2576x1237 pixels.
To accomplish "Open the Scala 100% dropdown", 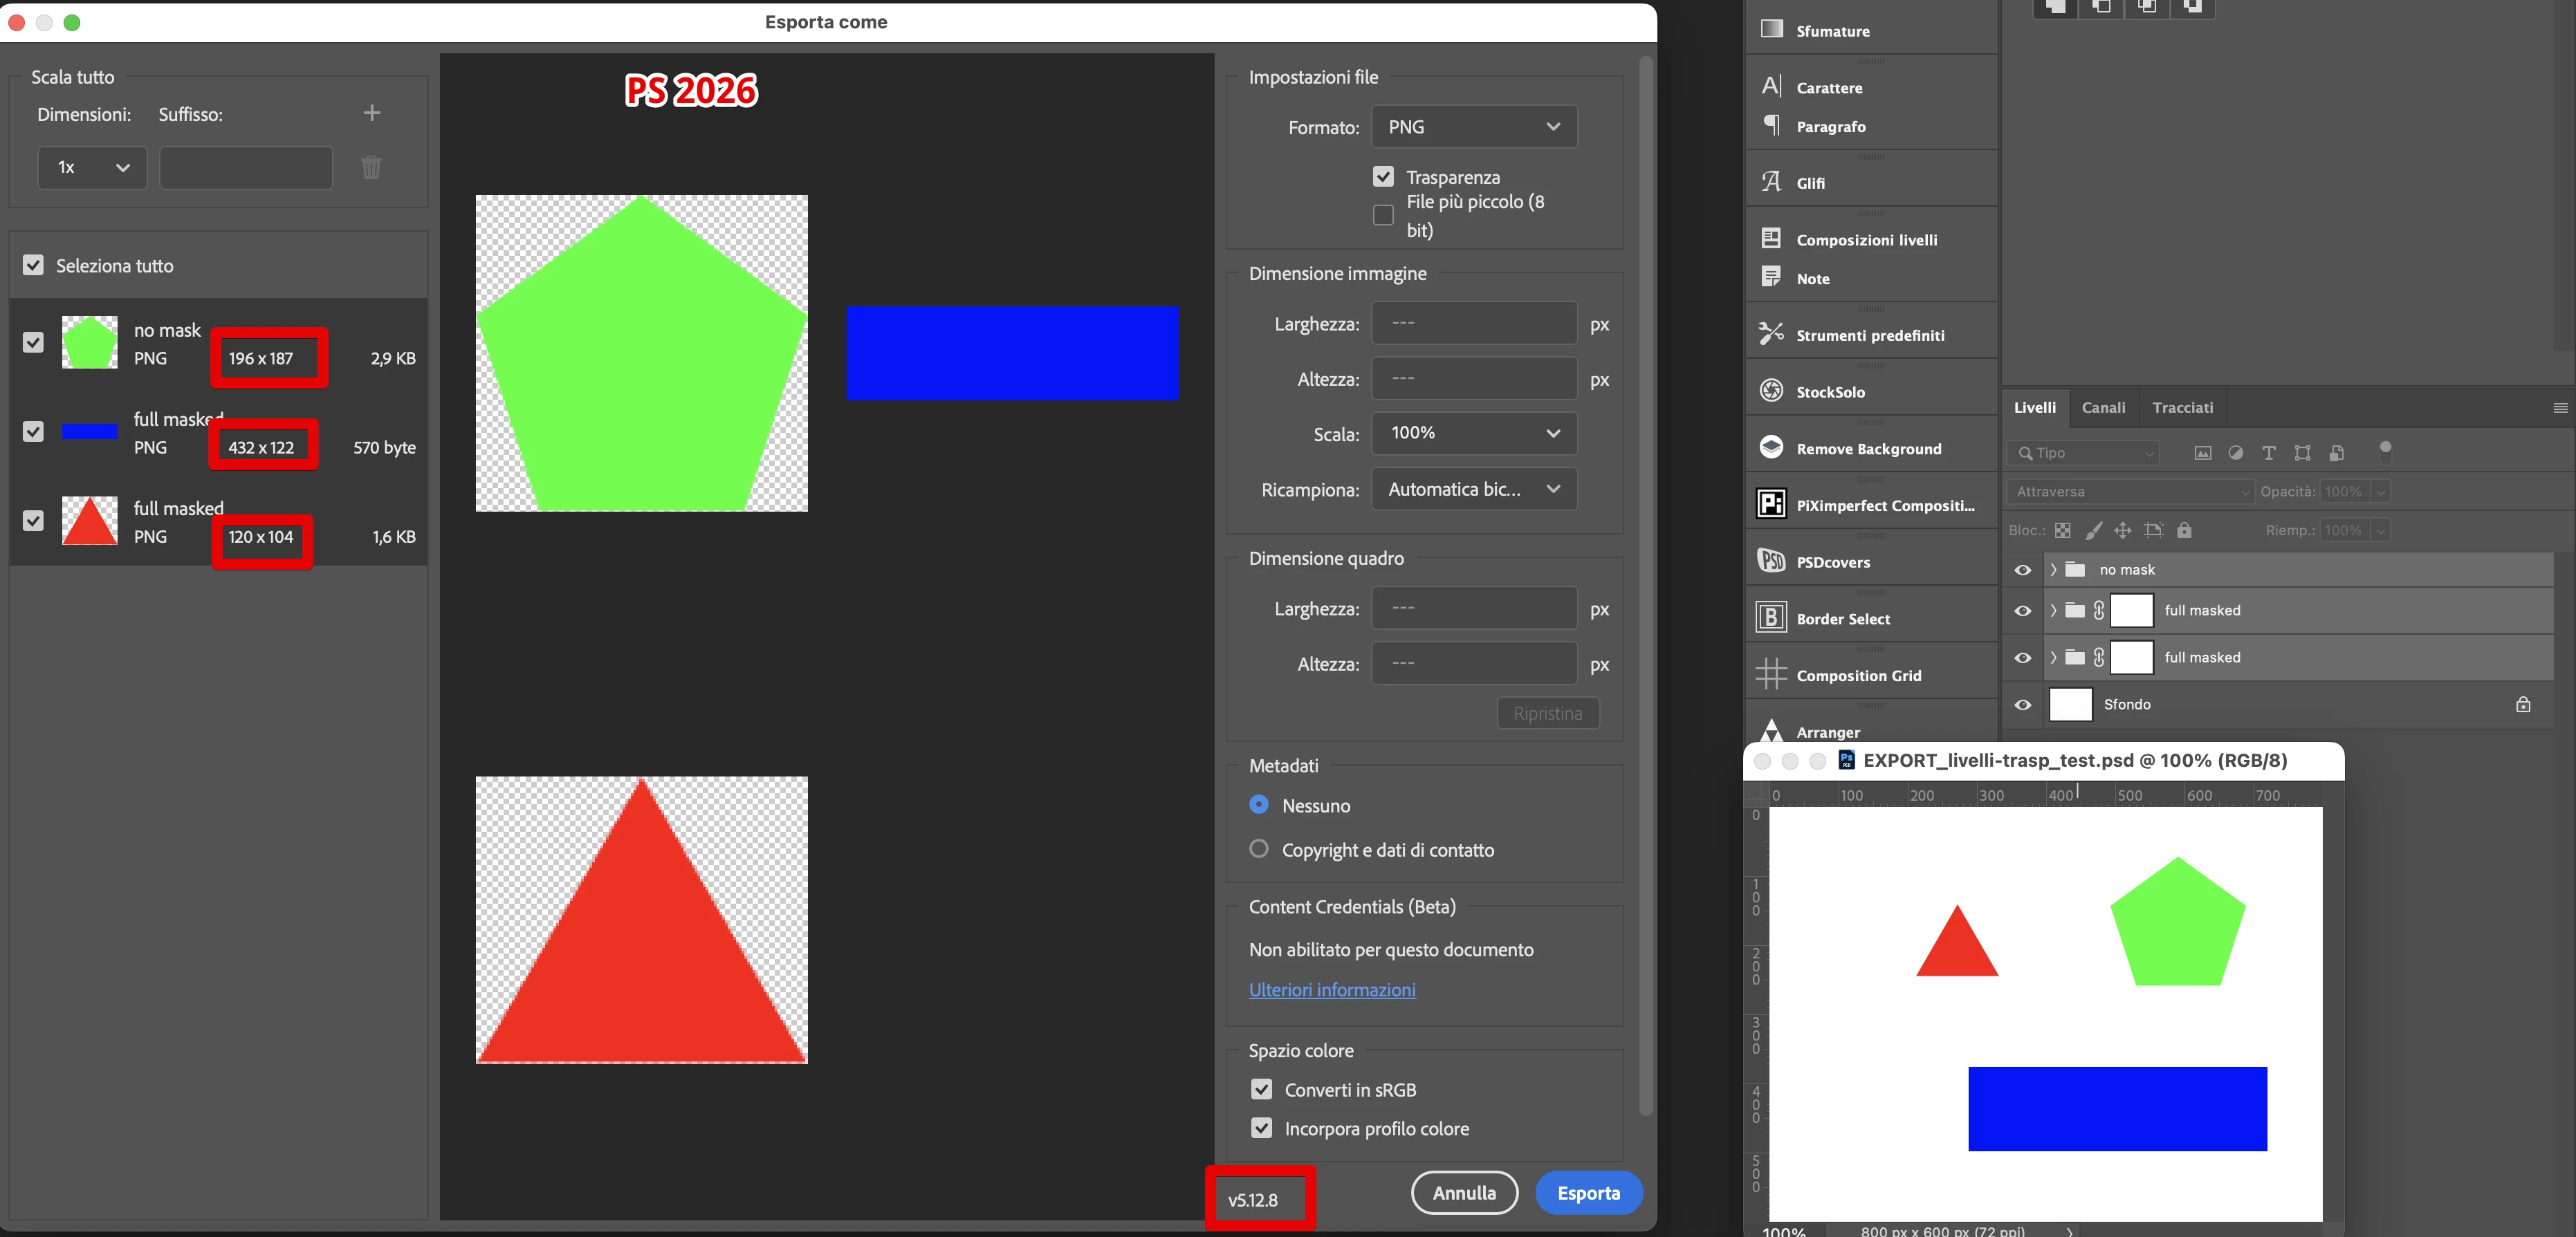I will point(1474,433).
